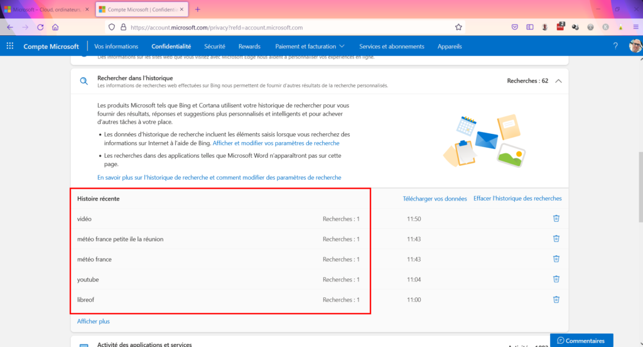This screenshot has width=643, height=347.
Task: Go back to the previous page
Action: pyautogui.click(x=10, y=27)
